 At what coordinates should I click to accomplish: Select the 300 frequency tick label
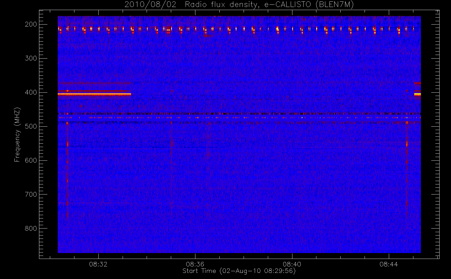[x=31, y=58]
